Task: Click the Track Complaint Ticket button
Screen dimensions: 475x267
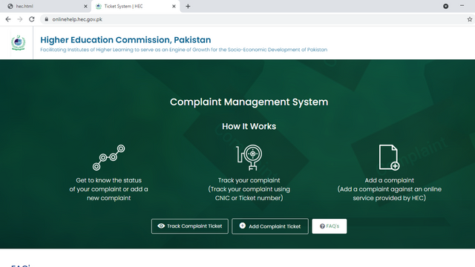Action: click(190, 226)
